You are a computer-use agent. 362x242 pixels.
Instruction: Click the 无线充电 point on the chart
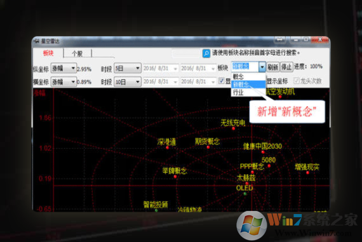pyautogui.click(x=234, y=128)
